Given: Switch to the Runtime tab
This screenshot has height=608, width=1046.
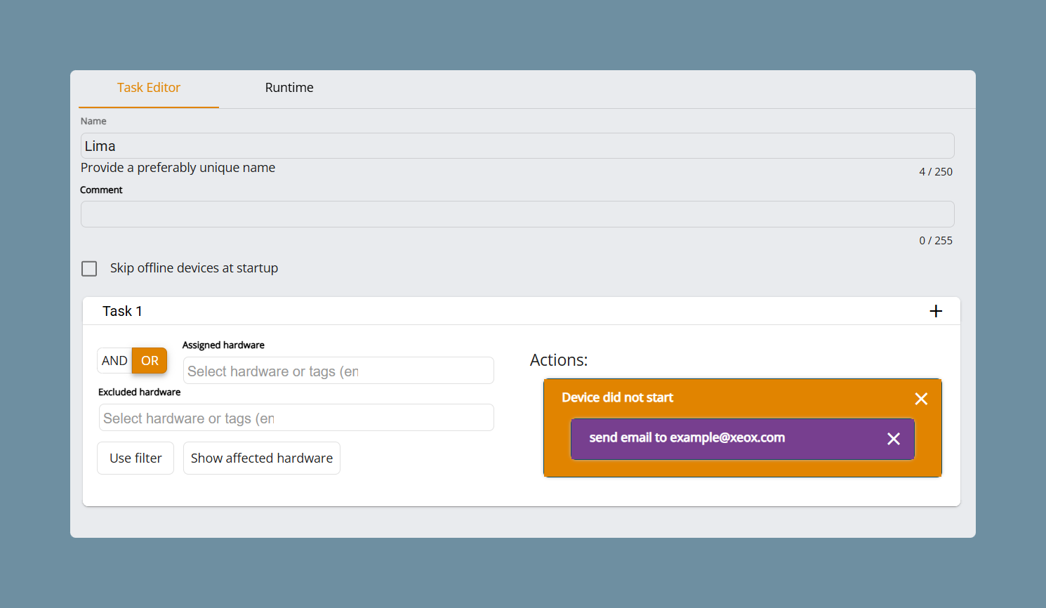Looking at the screenshot, I should (x=289, y=88).
